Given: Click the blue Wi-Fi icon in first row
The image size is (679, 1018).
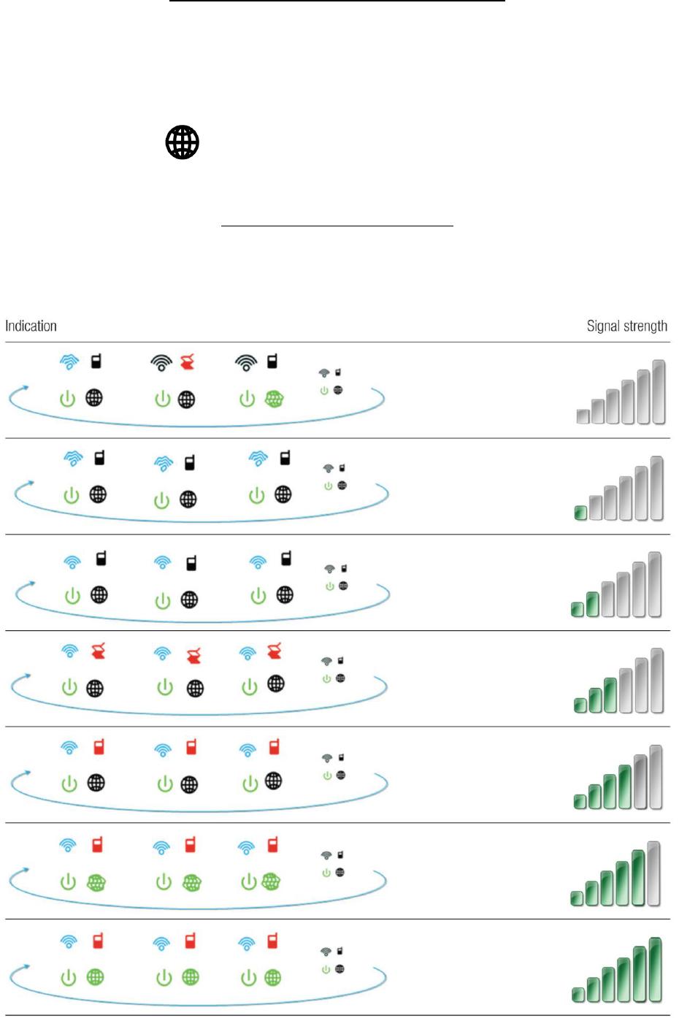Looking at the screenshot, I should pos(69,361).
